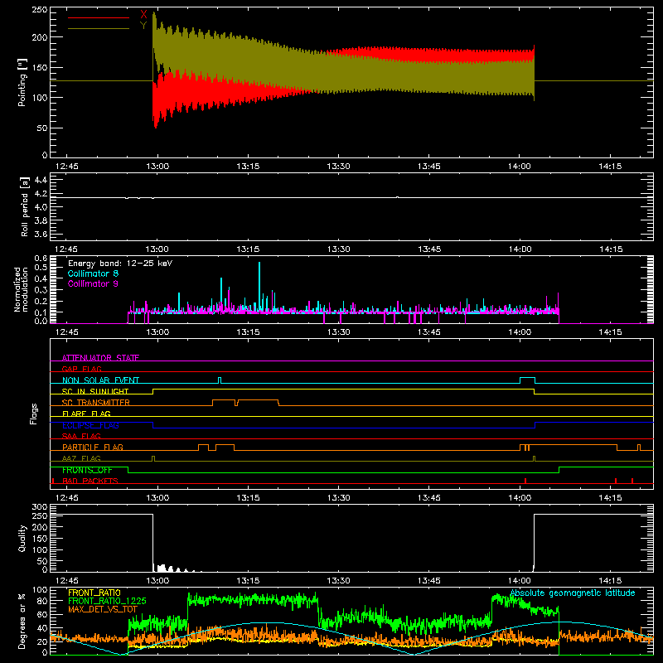Click the SC_TRANSMITTER raised segment near 13:15
Viewport: 663px width, 663px height.
258,402
